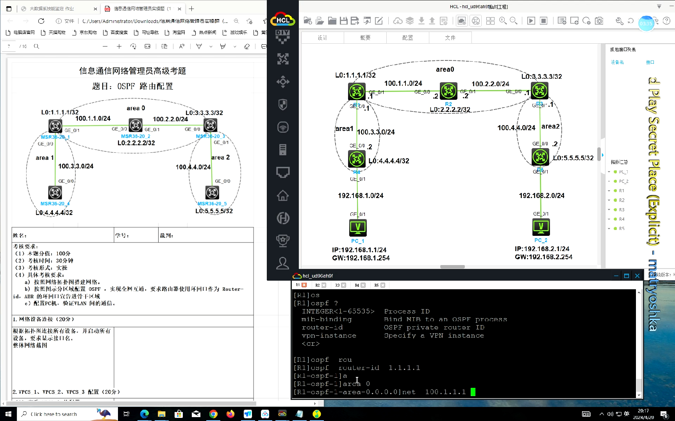The width and height of the screenshot is (675, 421).
Task: Toggle the topology summary view button
Action: coord(476,21)
